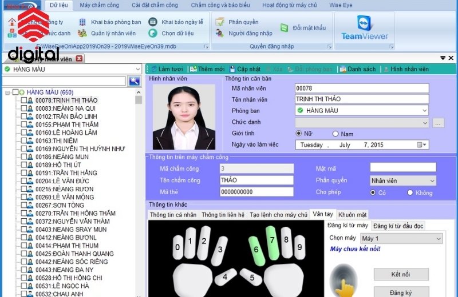Click the Làm tươi refresh button
458x297 pixels.
coord(166,69)
